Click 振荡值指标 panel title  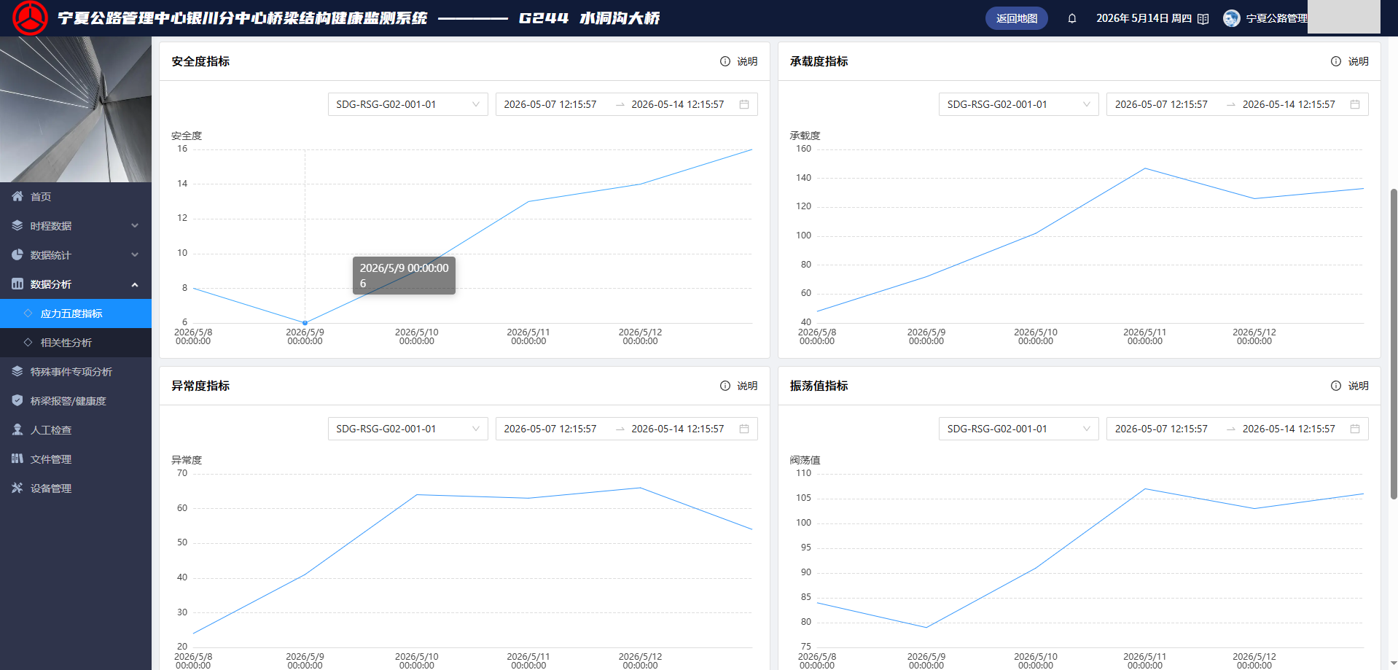tap(819, 386)
